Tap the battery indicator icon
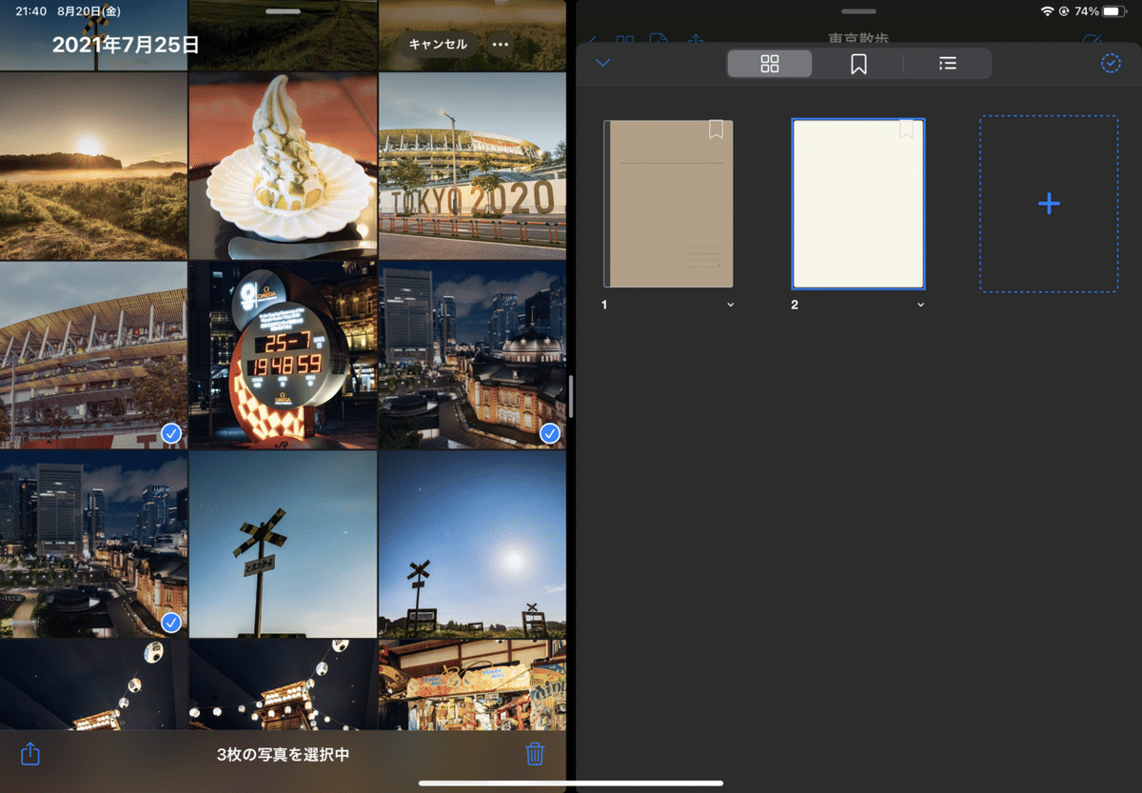Image resolution: width=1142 pixels, height=793 pixels. 1114,11
